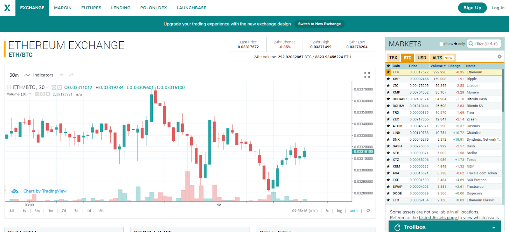Expand the Trollbox panel arrow
The height and width of the screenshot is (232, 509).
(x=494, y=227)
